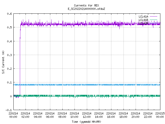Click the LCL41B legend label

pyautogui.click(x=143, y=20)
